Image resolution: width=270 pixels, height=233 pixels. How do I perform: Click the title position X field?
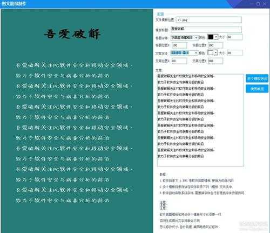[x=179, y=45]
